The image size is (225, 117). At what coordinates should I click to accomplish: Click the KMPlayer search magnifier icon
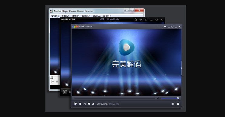136,20
